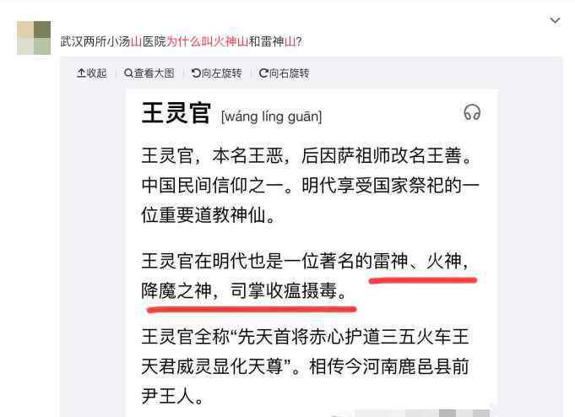Click the upward arrow icon beside 收起
This screenshot has height=417, width=575.
point(81,73)
